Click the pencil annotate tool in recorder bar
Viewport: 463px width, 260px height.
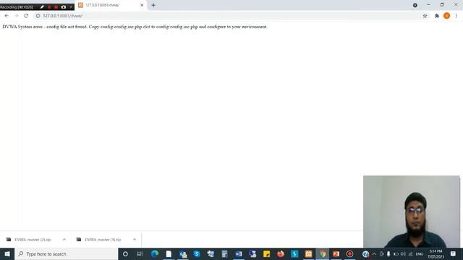(42, 6)
